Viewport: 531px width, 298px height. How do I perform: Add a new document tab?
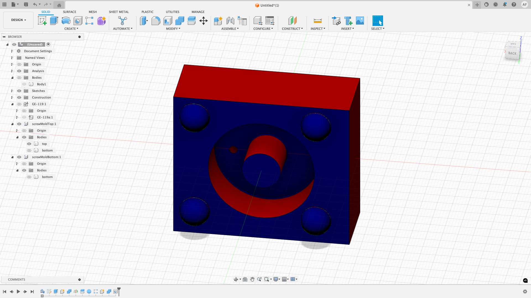pos(477,5)
